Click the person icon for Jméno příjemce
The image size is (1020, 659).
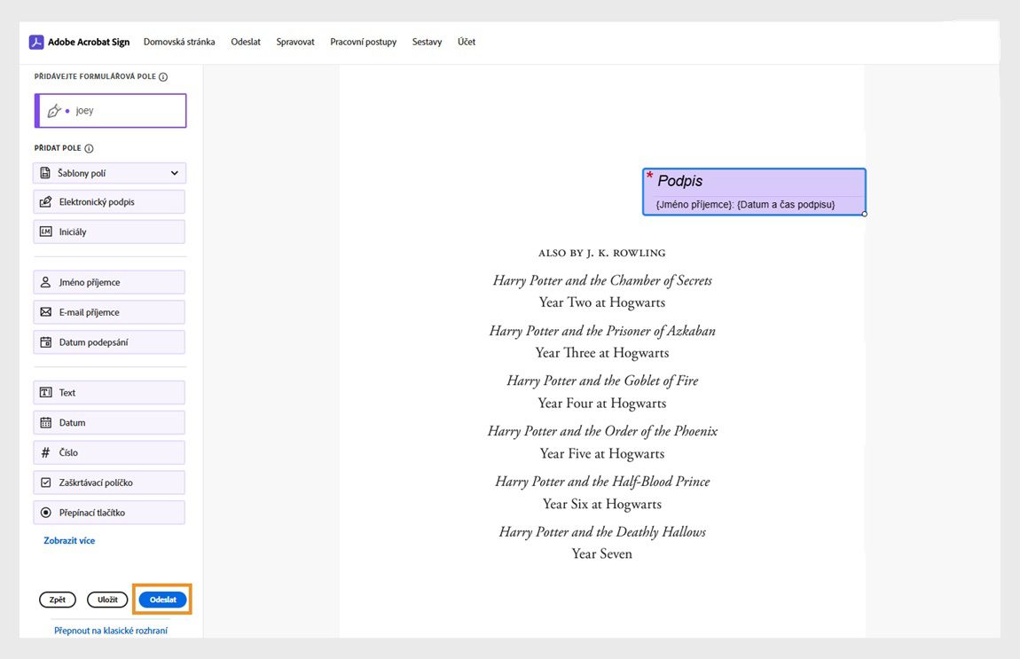click(45, 282)
